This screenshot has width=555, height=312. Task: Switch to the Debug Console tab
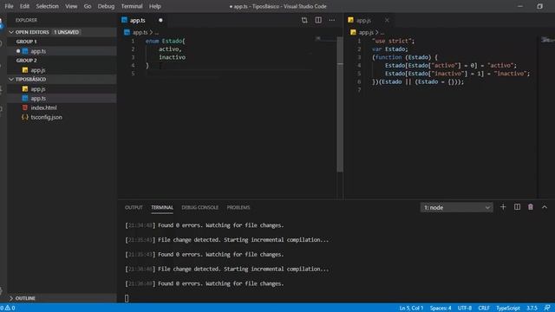pos(200,208)
